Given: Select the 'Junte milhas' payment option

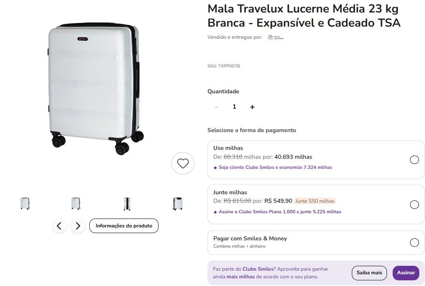Looking at the screenshot, I should pyautogui.click(x=414, y=204).
